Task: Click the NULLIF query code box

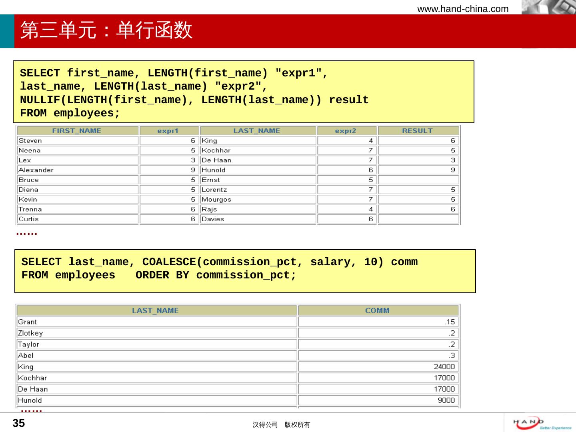Action: click(243, 92)
